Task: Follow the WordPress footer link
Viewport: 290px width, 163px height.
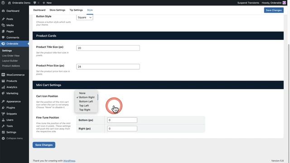Action: 69,161
